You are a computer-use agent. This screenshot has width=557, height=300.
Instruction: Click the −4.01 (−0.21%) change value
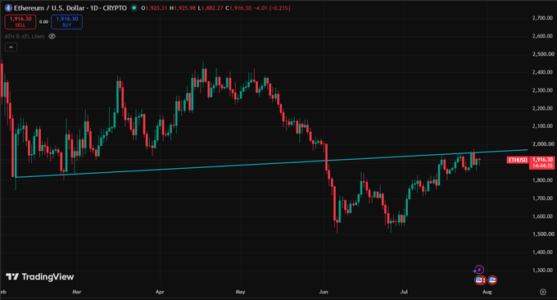tap(273, 8)
